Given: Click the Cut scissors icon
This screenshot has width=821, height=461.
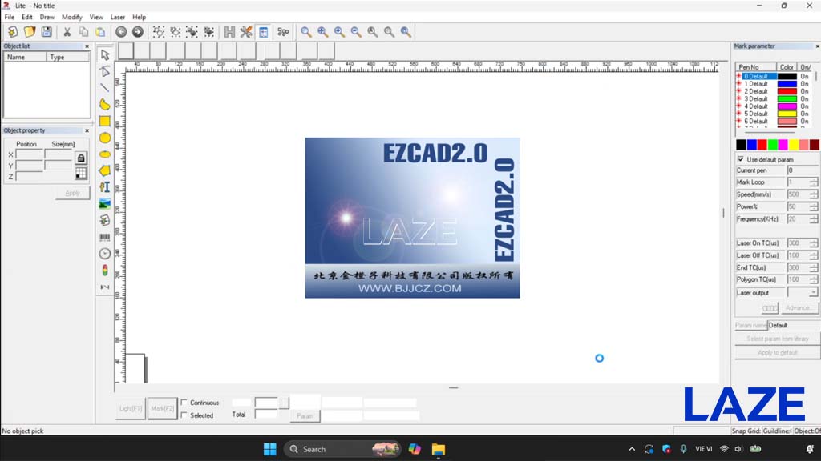Looking at the screenshot, I should 67,32.
